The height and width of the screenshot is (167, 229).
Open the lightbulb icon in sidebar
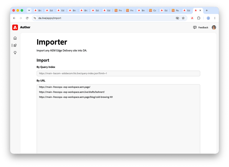[x=15, y=53]
